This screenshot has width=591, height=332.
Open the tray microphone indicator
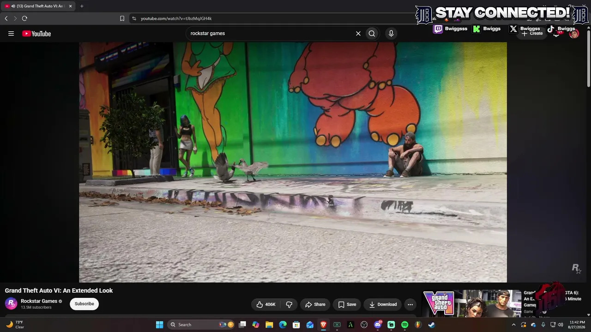coord(543,325)
